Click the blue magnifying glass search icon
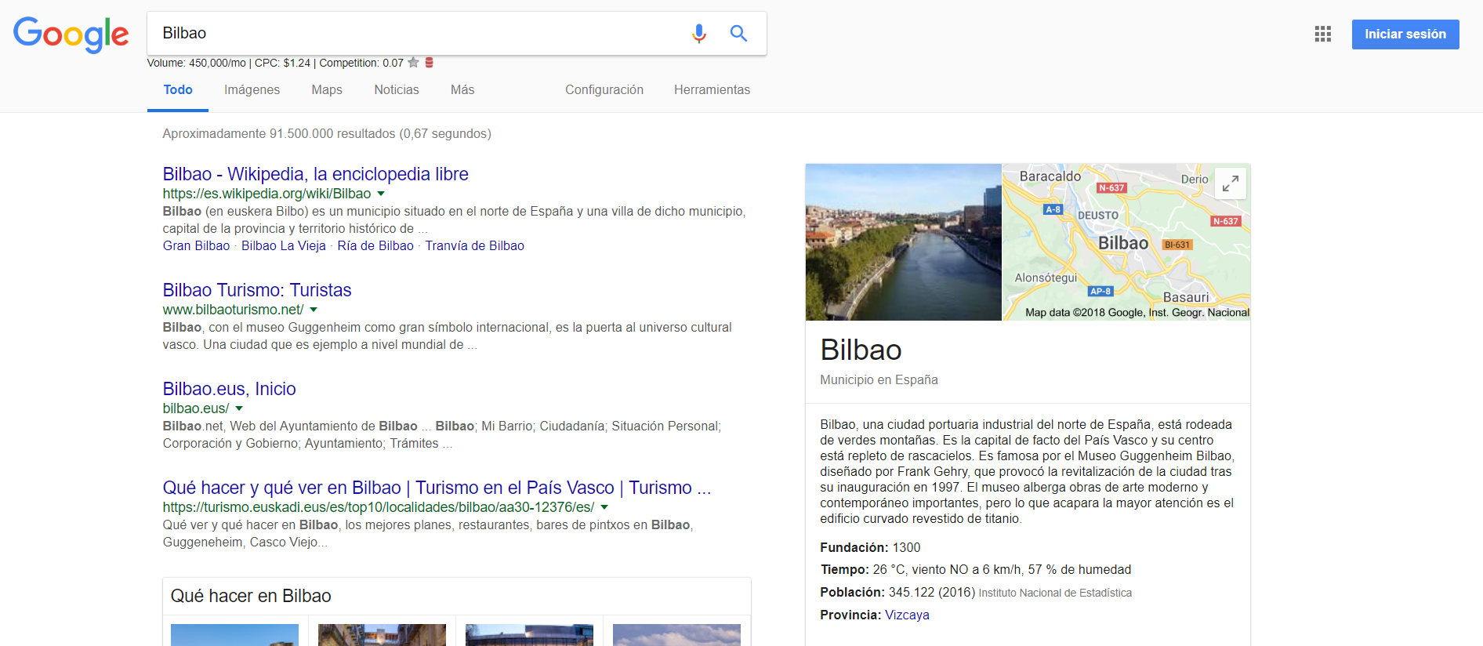 pyautogui.click(x=738, y=34)
